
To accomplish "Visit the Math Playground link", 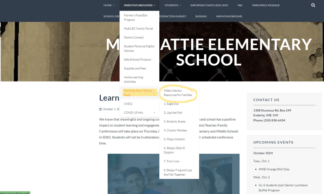I will click(x=229, y=16).
